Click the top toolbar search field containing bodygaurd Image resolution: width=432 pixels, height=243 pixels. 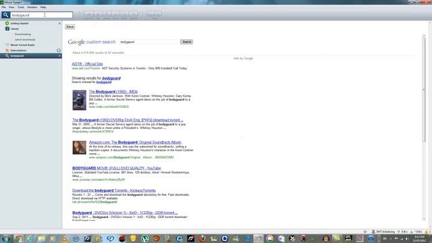pyautogui.click(x=42, y=15)
